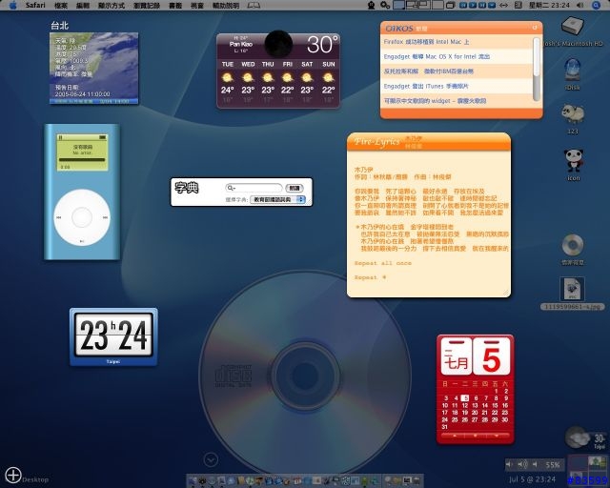Screen dimensions: 610x488
Task: Click the 字典 widget search field
Action: click(x=254, y=188)
